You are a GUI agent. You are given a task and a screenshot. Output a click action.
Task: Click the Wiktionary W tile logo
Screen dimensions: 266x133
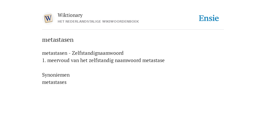point(48,18)
